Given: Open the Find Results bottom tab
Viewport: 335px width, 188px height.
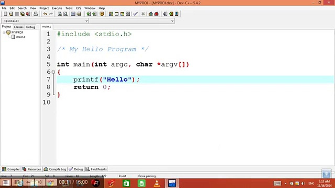Looking at the screenshot, I should click(x=96, y=169).
